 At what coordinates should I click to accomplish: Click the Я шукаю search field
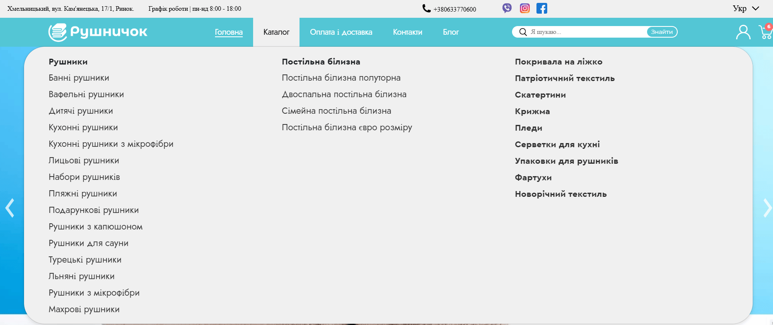(x=586, y=32)
